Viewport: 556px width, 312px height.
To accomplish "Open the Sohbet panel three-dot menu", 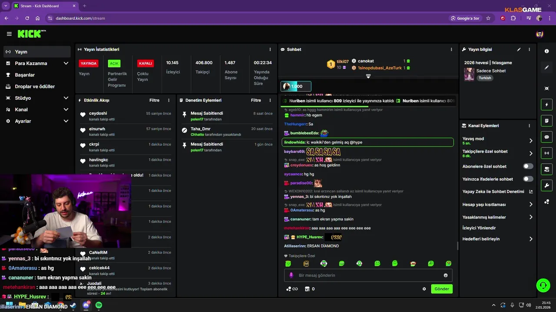I will [451, 49].
